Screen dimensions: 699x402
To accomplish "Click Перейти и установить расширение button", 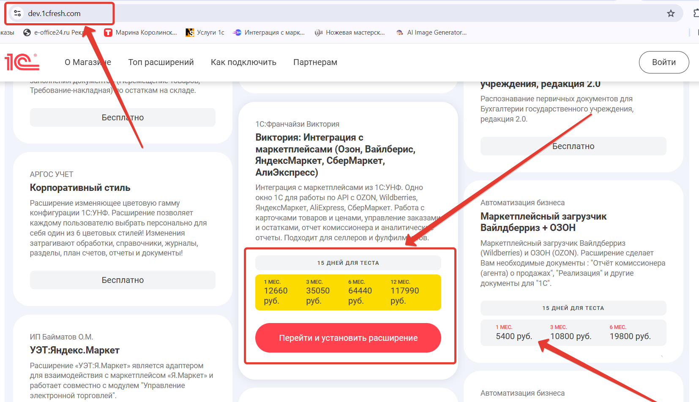I will point(348,338).
